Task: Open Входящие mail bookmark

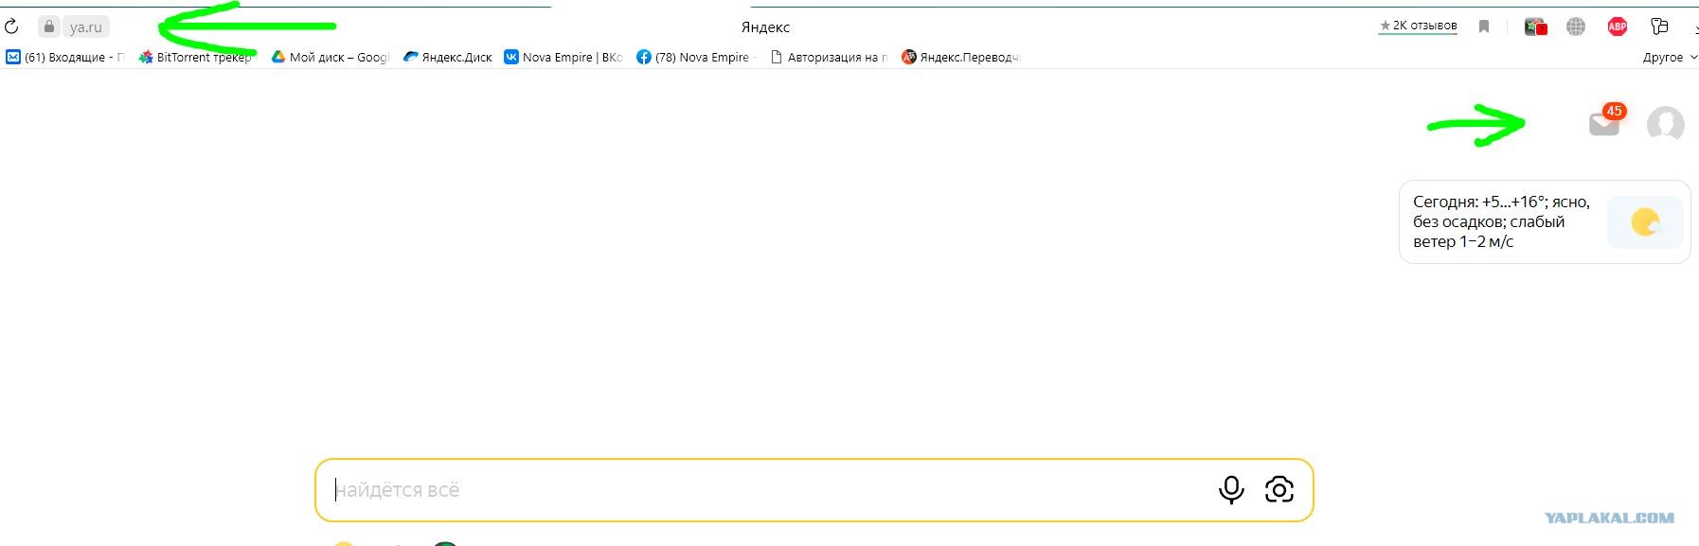Action: 65,58
